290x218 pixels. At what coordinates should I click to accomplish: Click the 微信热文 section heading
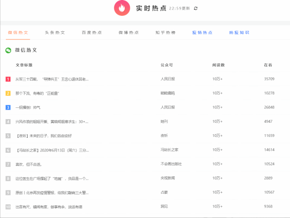click(x=26, y=50)
